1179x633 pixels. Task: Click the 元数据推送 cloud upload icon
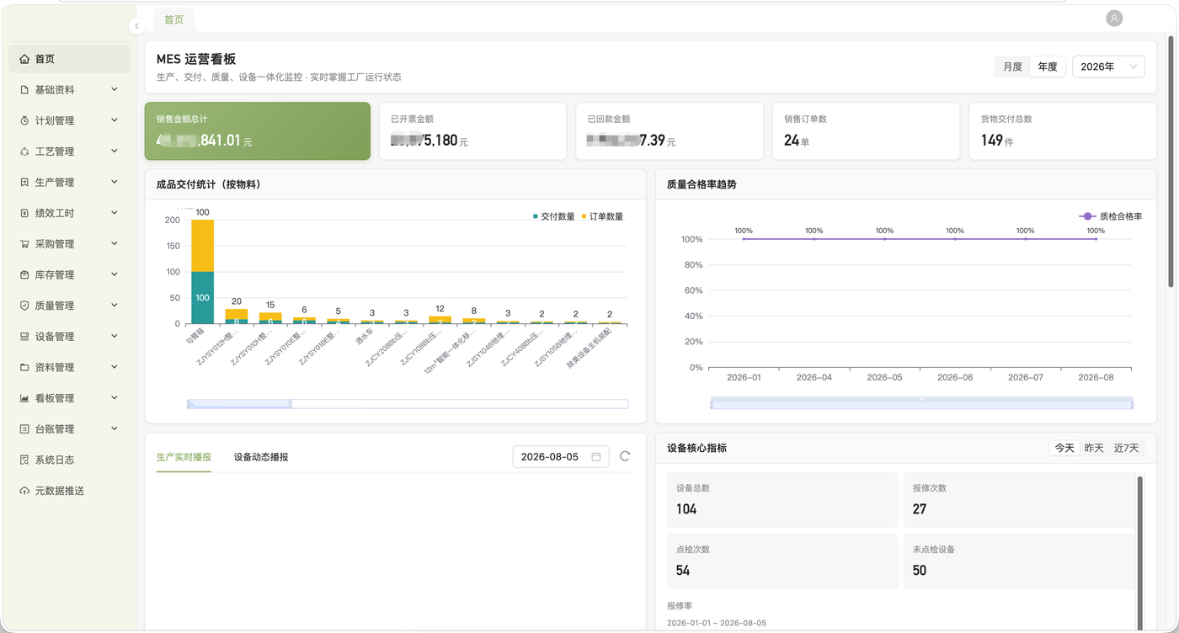pyautogui.click(x=24, y=491)
